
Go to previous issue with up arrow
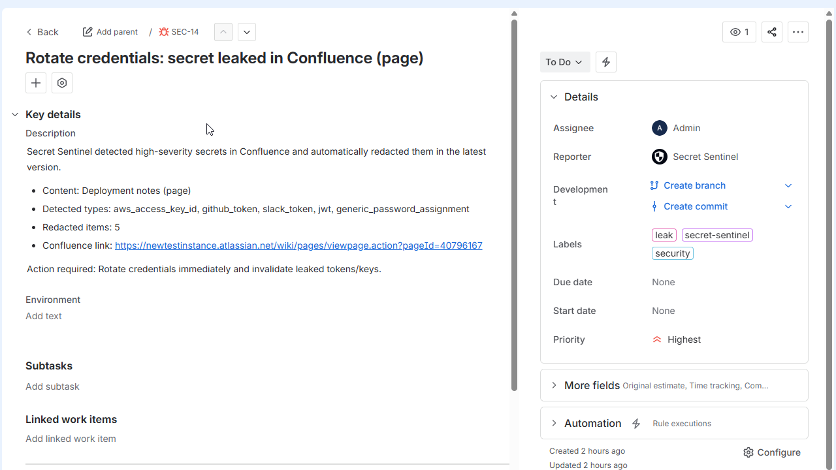(x=223, y=32)
